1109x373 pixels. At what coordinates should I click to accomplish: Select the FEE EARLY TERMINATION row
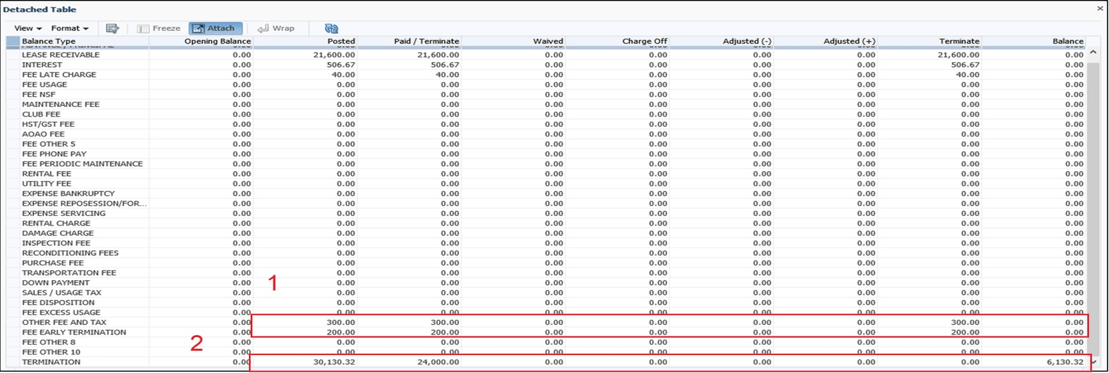[546, 333]
